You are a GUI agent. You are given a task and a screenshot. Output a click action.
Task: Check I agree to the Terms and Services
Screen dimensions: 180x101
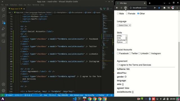118,65
